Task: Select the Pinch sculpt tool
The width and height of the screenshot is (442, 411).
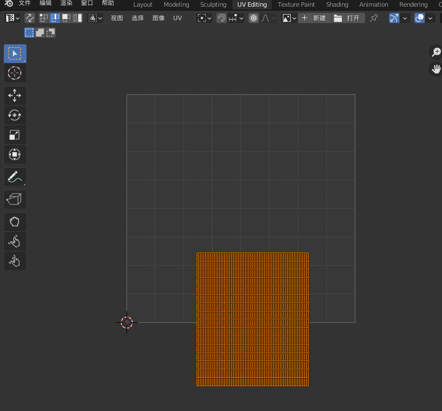Action: point(15,261)
